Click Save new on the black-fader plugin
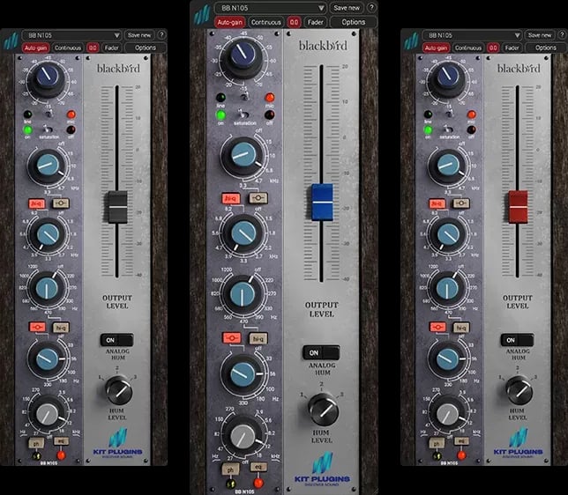This screenshot has width=568, height=495. point(139,35)
